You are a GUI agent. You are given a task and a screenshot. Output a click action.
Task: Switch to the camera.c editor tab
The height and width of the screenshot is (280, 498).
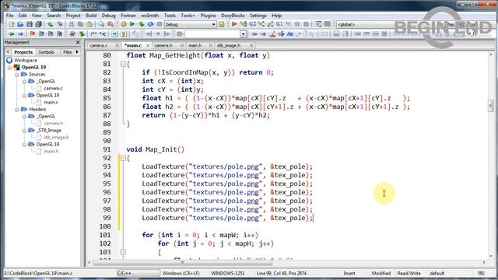pos(99,45)
